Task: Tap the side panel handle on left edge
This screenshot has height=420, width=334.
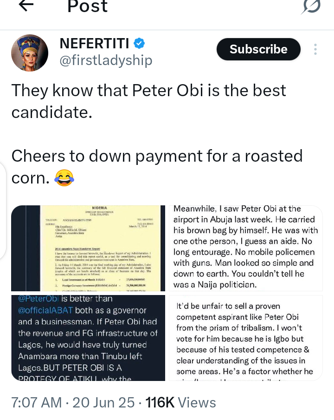Action: point(3,210)
